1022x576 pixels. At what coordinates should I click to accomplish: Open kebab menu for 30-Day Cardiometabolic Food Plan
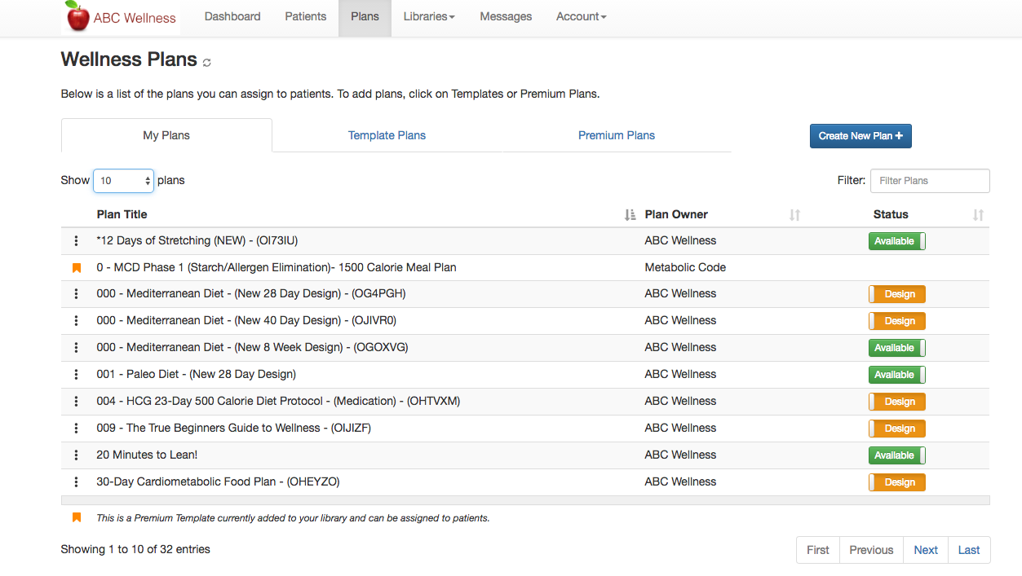[77, 482]
